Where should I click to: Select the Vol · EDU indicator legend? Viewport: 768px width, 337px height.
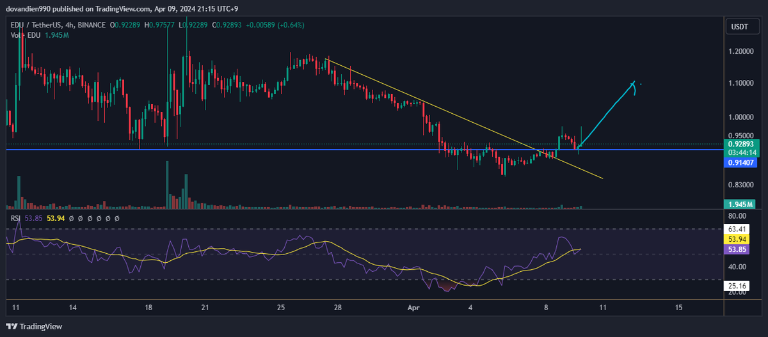26,35
